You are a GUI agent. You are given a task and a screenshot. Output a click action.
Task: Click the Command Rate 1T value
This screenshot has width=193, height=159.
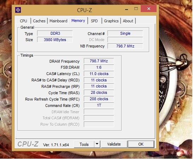[x=99, y=105]
